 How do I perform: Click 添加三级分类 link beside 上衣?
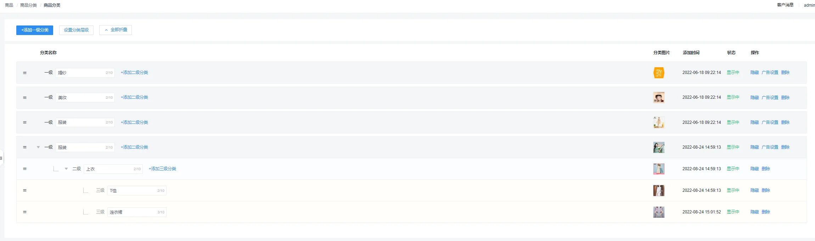tap(162, 169)
